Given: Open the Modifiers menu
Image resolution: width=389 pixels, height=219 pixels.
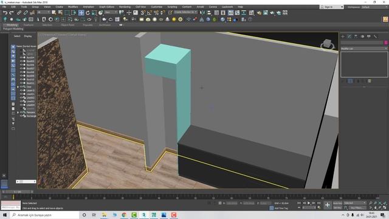Looking at the screenshot, I should click(73, 7).
